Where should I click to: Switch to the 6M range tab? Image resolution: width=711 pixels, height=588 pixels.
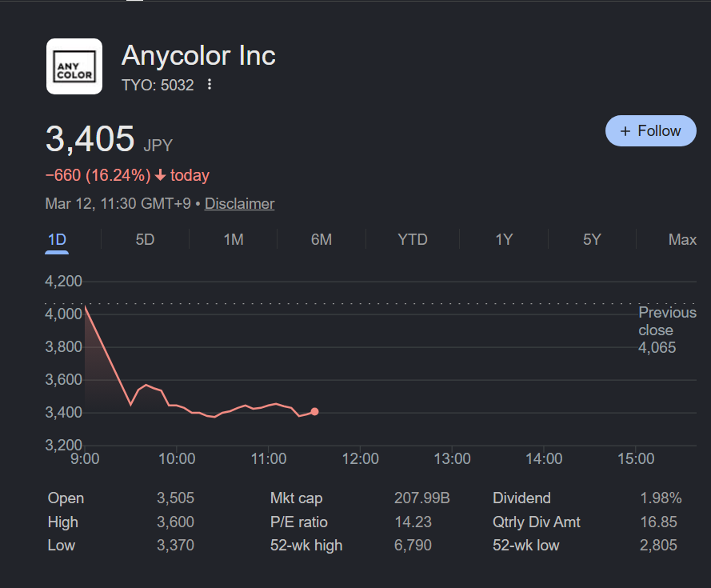pos(322,239)
